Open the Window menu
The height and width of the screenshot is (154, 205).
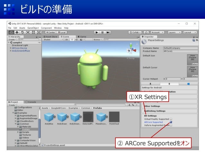58,28
